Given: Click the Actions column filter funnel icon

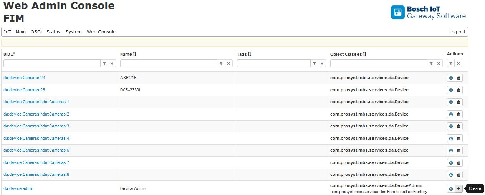Looking at the screenshot, I should click(451, 63).
